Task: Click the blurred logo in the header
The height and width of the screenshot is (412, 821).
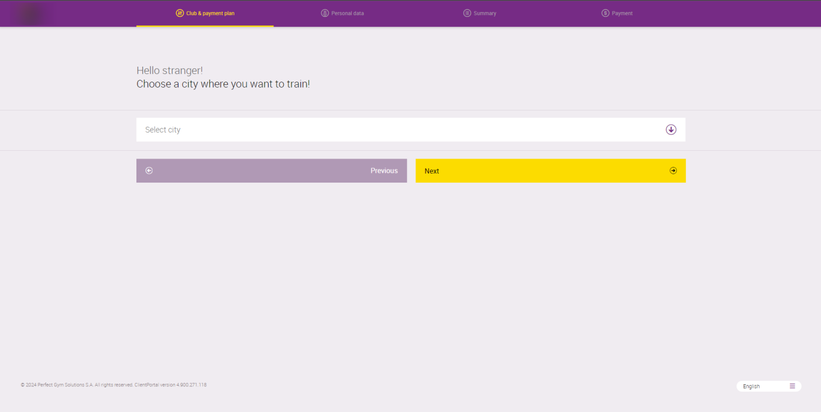Action: pyautogui.click(x=30, y=13)
